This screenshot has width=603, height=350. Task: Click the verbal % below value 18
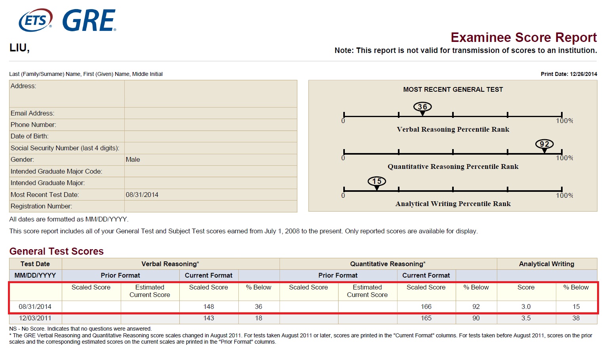tap(259, 318)
